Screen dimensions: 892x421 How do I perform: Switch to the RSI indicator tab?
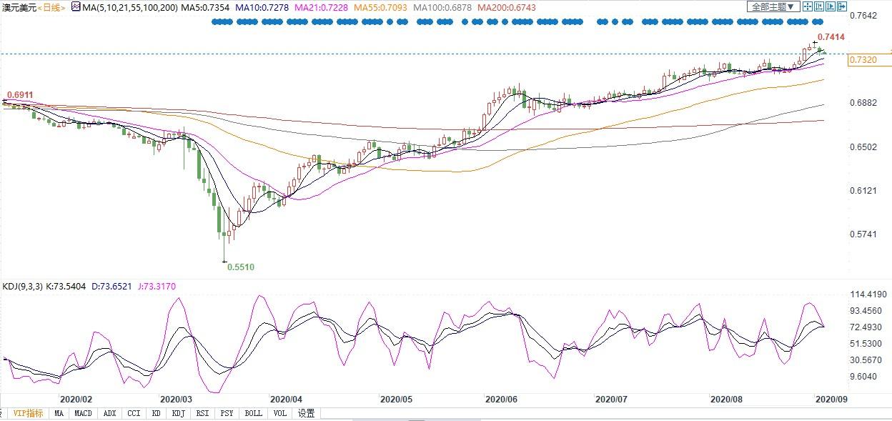tap(203, 413)
